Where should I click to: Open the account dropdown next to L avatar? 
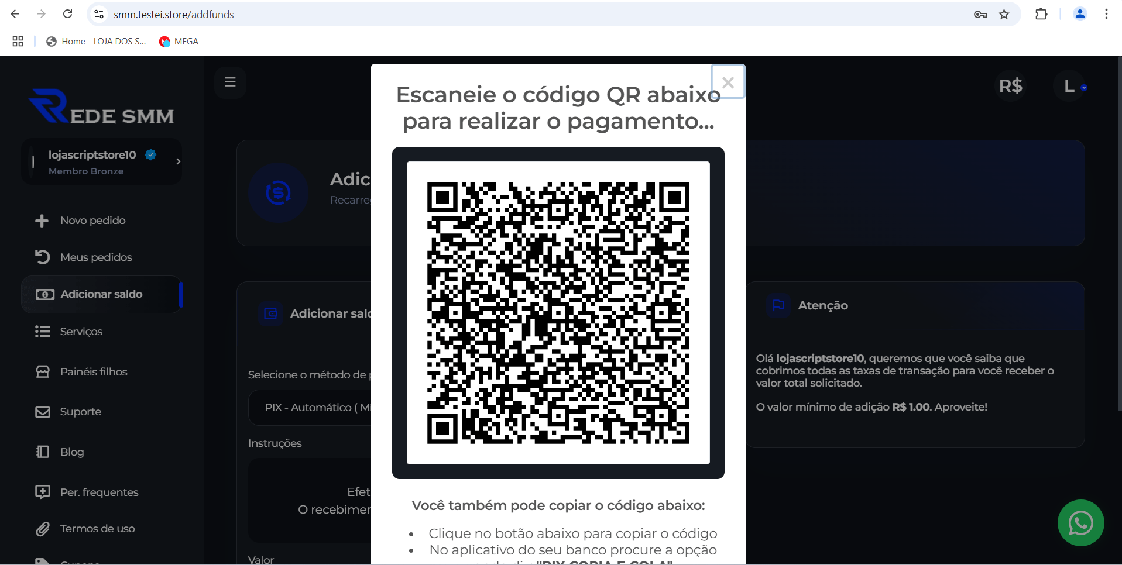(x=1083, y=87)
